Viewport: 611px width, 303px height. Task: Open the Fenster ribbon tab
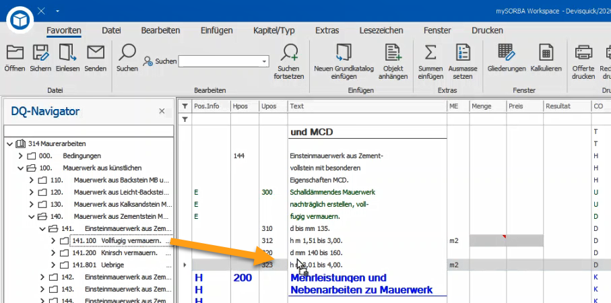[x=438, y=30]
